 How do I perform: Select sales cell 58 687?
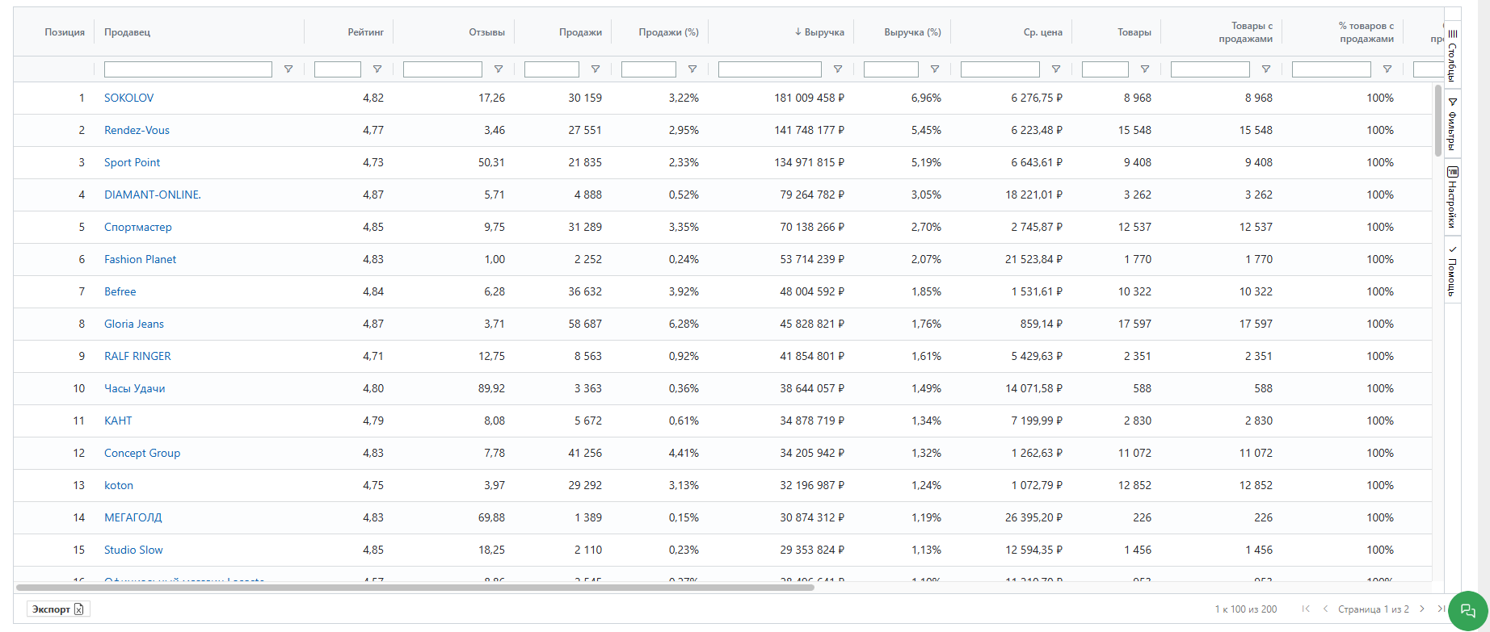[585, 324]
